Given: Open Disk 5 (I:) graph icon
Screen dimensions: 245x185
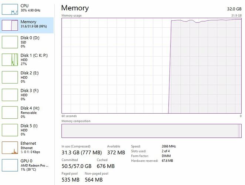Looking at the screenshot, I should coord(10,130).
